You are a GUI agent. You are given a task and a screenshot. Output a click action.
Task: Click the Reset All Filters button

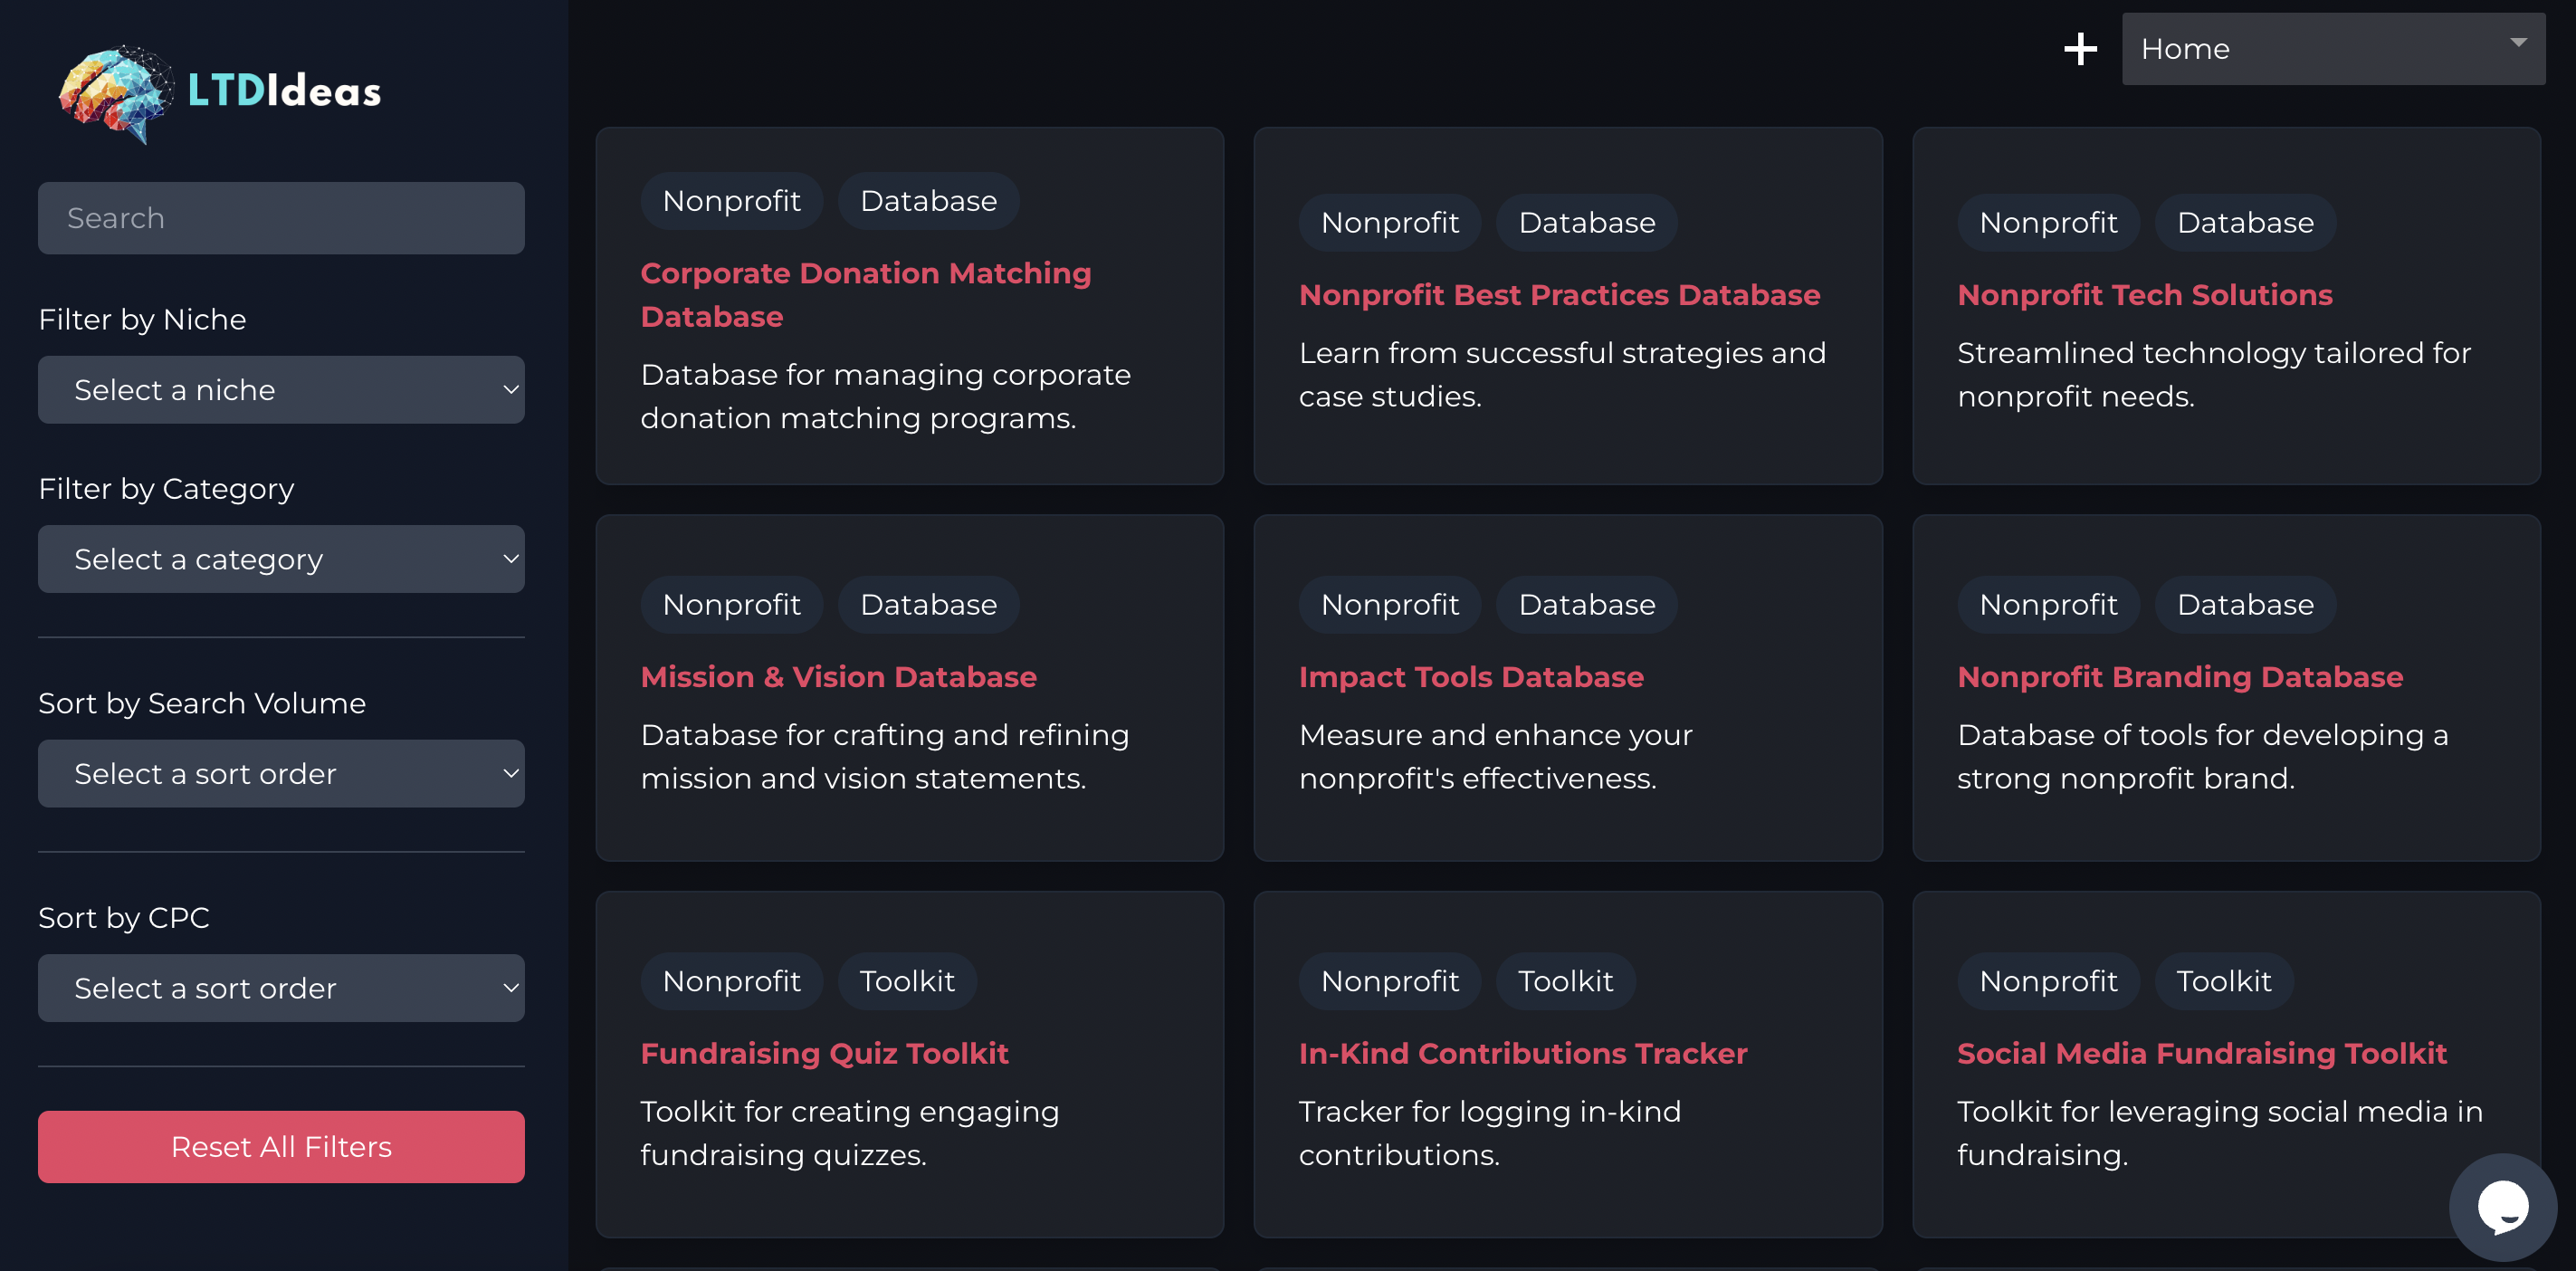(x=281, y=1147)
